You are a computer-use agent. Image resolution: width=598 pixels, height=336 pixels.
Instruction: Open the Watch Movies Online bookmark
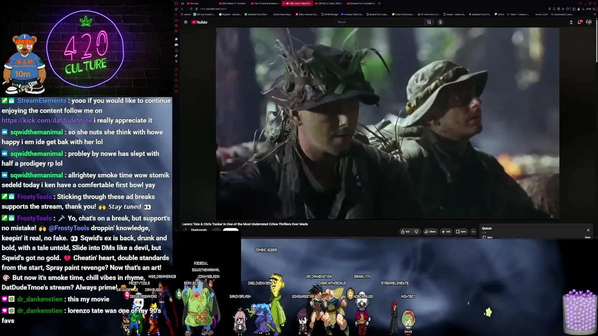307,14
